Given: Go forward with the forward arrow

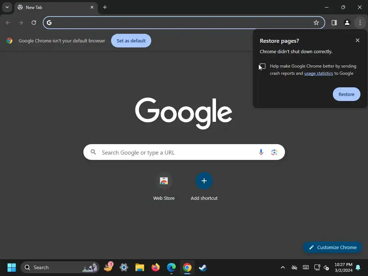Looking at the screenshot, I should [21, 23].
